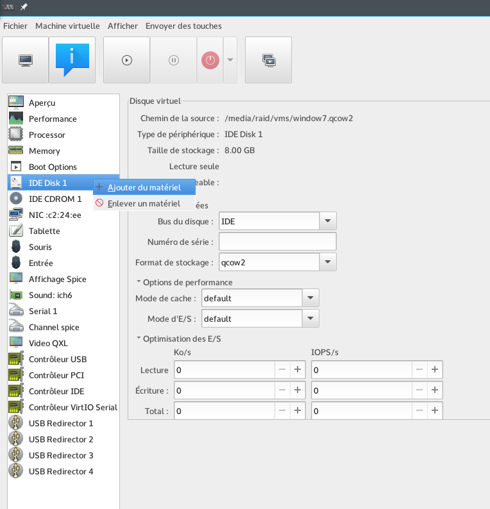490x509 pixels.
Task: Click the Numéro de série field
Action: 278,242
